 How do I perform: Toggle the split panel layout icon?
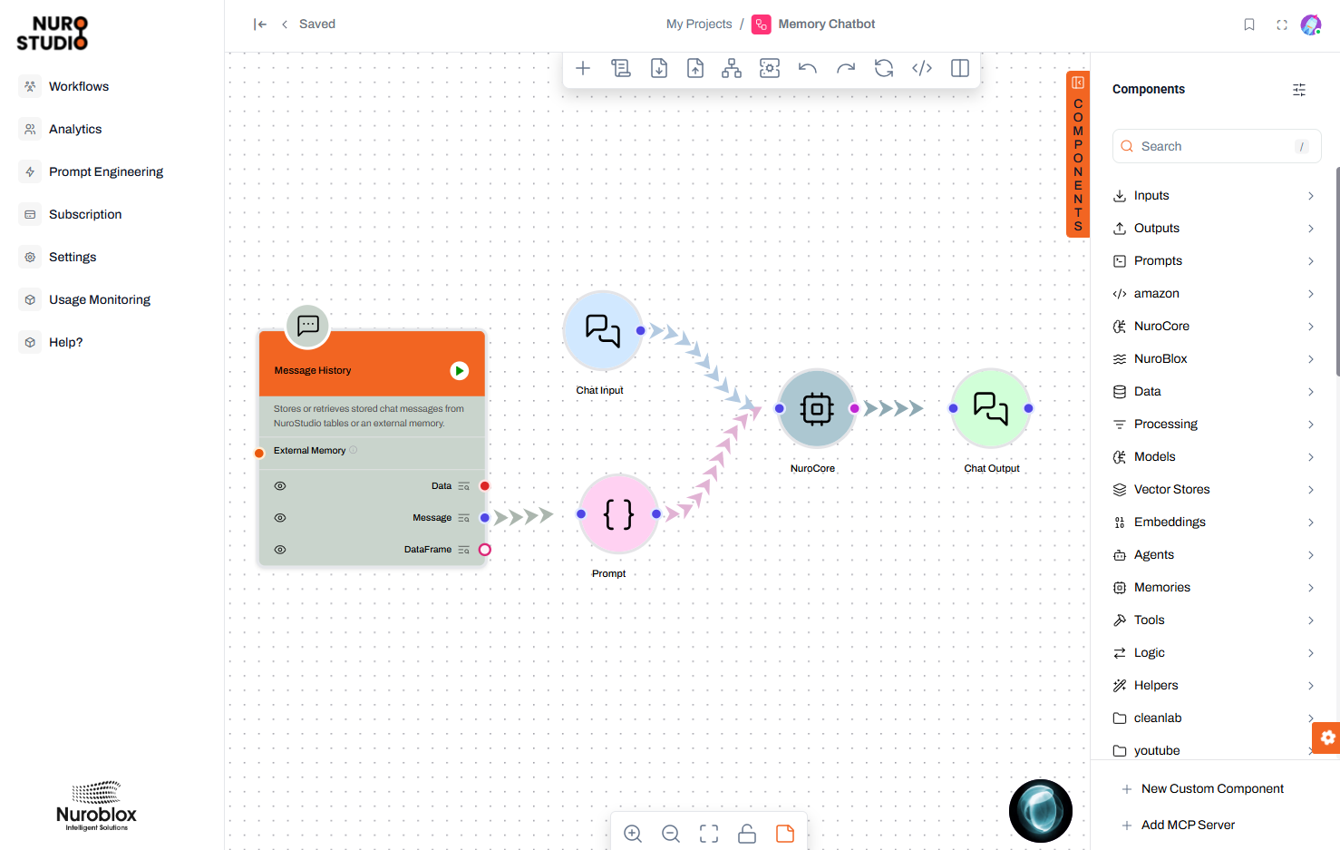click(x=960, y=68)
